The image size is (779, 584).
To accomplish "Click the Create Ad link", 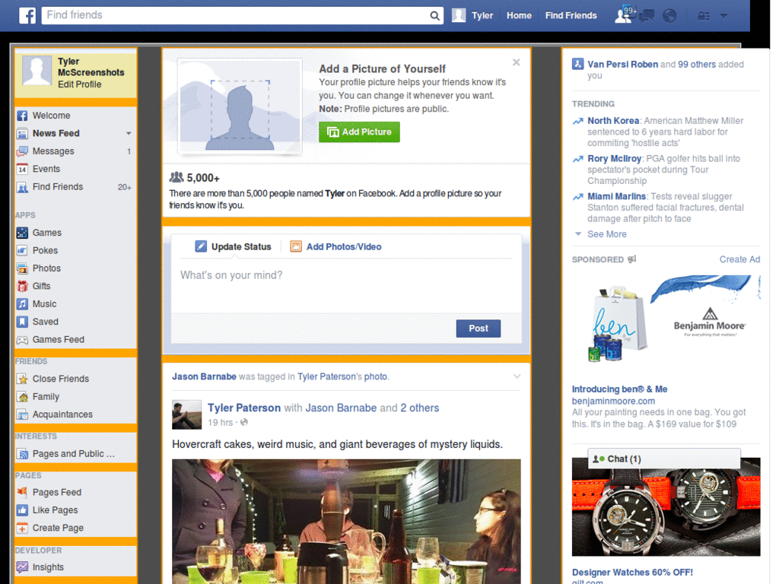I will coord(739,259).
